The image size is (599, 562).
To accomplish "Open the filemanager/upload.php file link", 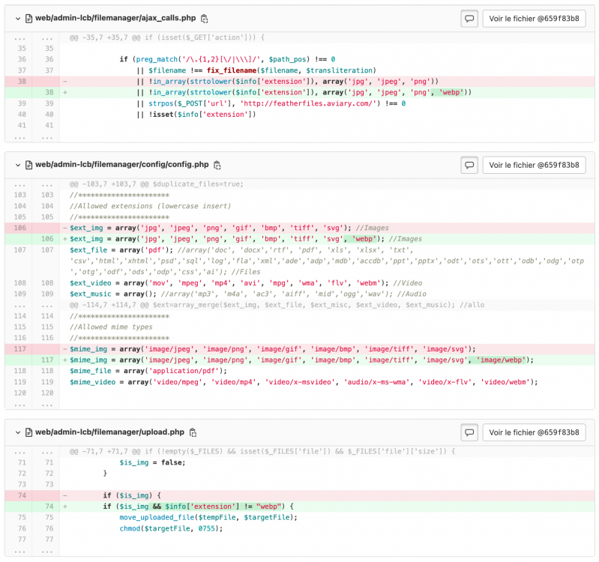I will 109,432.
